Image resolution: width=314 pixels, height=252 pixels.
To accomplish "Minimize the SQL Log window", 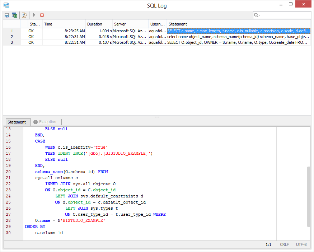I will (281, 4).
